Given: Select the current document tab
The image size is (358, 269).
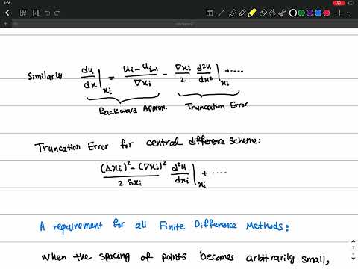Looking at the screenshot, I should click(184, 24).
